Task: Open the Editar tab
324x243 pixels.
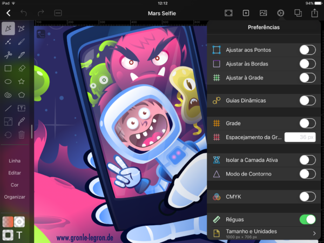Action: click(15, 173)
